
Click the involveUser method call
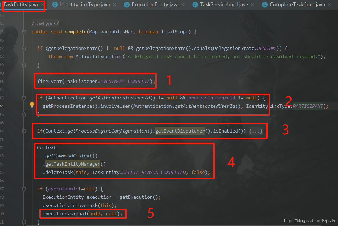tap(116, 106)
